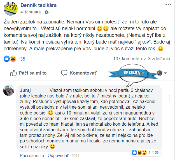Click the speech bubble icon next to Komentovať
Viewport: 175px width, 160px height.
tap(64, 73)
